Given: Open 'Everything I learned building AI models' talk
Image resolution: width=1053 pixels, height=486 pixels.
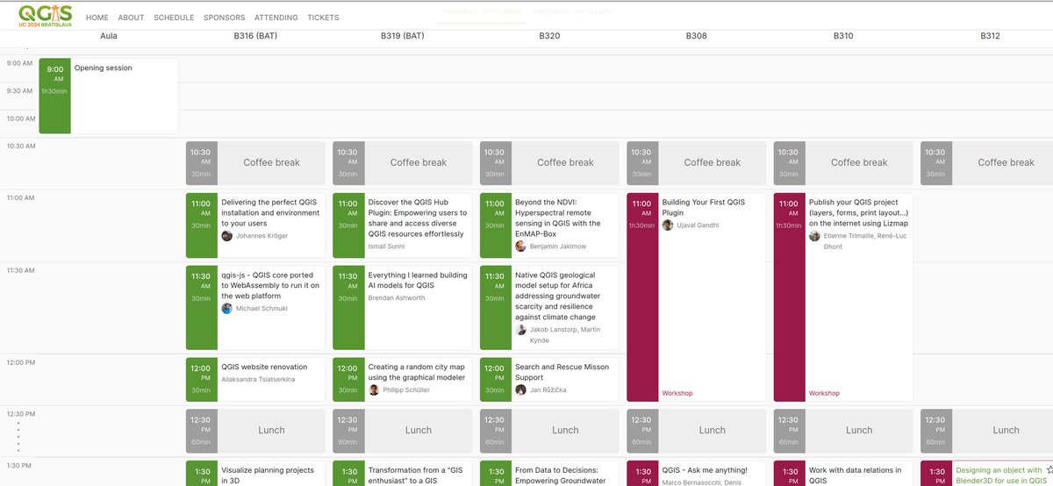Looking at the screenshot, I should (402, 307).
